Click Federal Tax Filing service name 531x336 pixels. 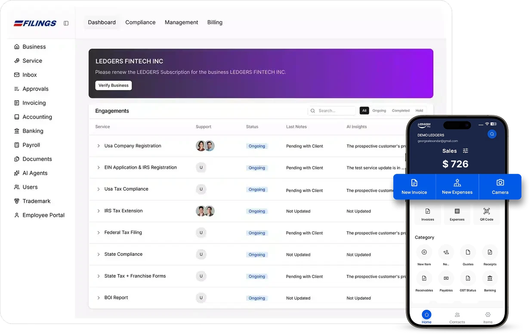[x=123, y=233]
